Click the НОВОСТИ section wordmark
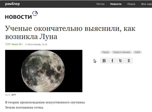Image resolution: width=152 pixels, height=112 pixels. point(18,17)
